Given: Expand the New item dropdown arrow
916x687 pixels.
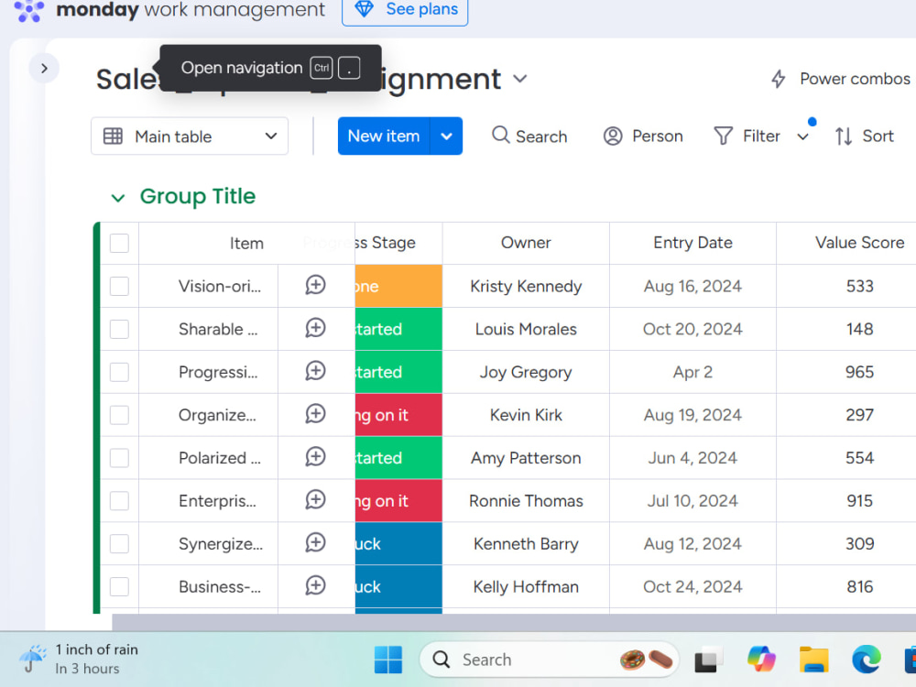Looking at the screenshot, I should click(446, 136).
